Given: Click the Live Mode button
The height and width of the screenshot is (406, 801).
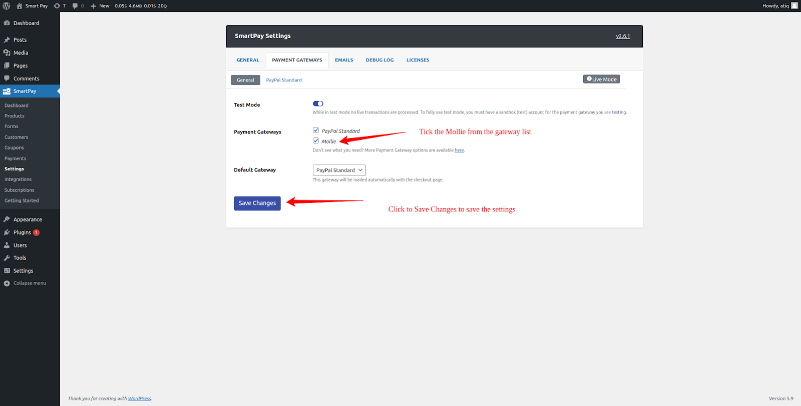Looking at the screenshot, I should tap(602, 79).
